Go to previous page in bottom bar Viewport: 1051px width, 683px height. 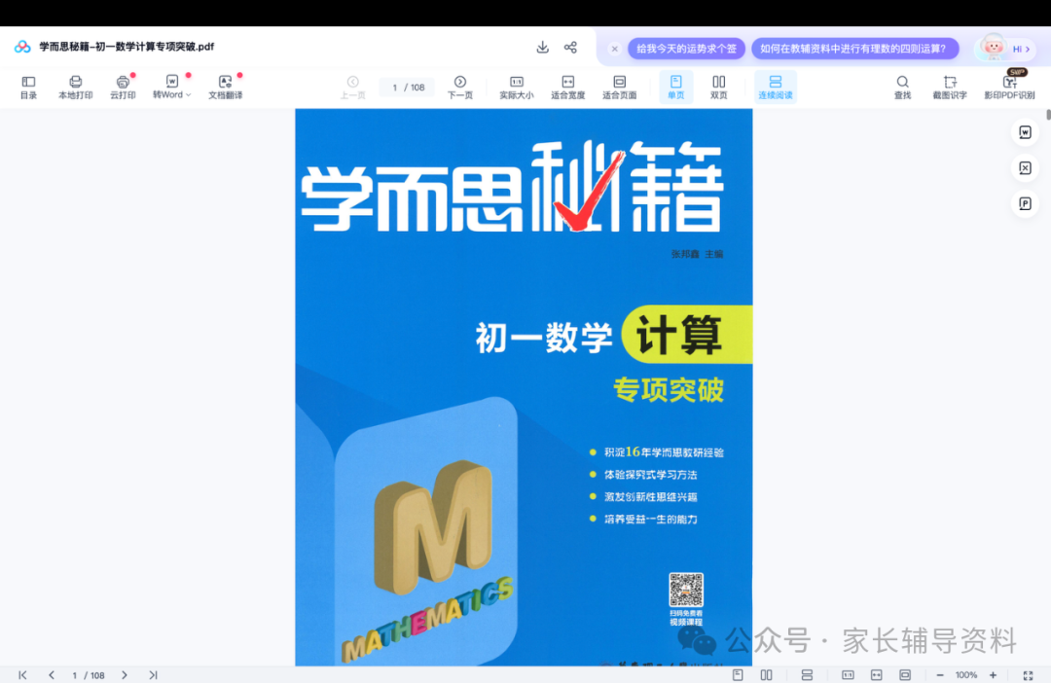pos(52,675)
